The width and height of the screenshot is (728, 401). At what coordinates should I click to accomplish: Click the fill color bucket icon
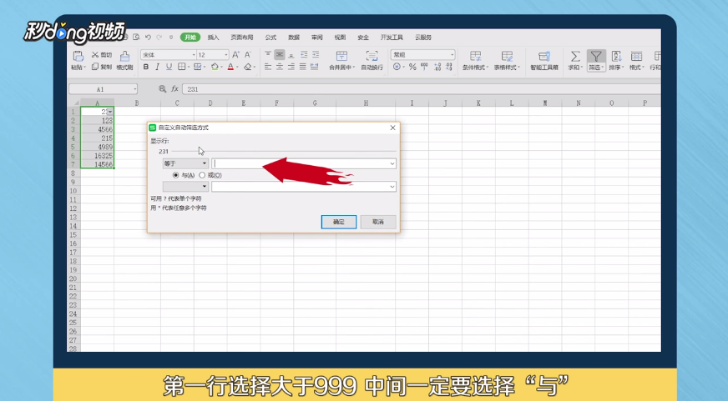point(215,67)
